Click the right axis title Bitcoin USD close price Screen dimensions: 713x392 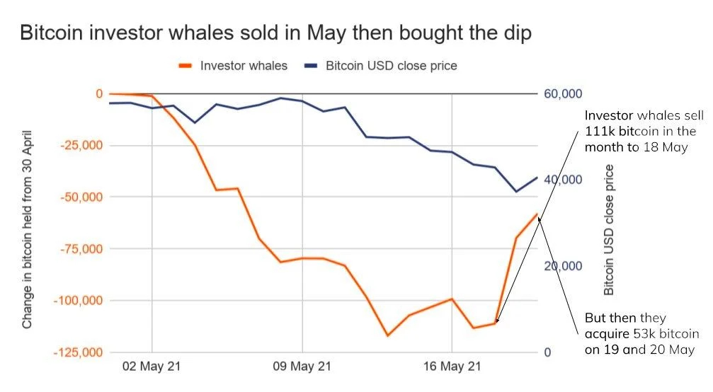click(x=609, y=230)
